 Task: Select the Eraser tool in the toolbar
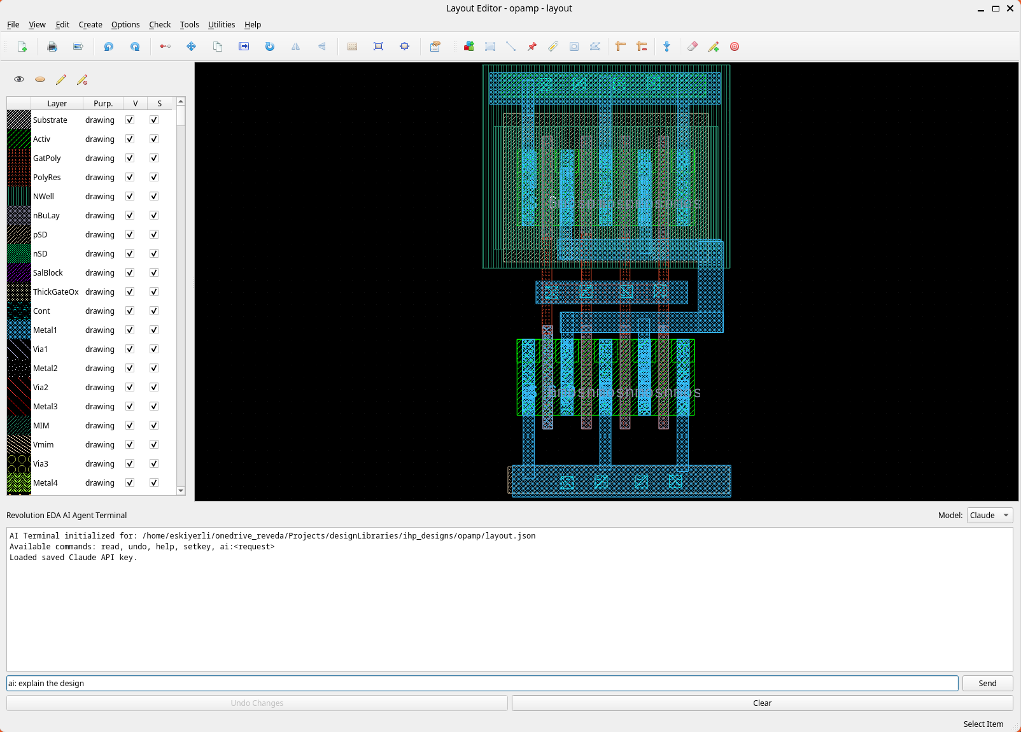(693, 46)
